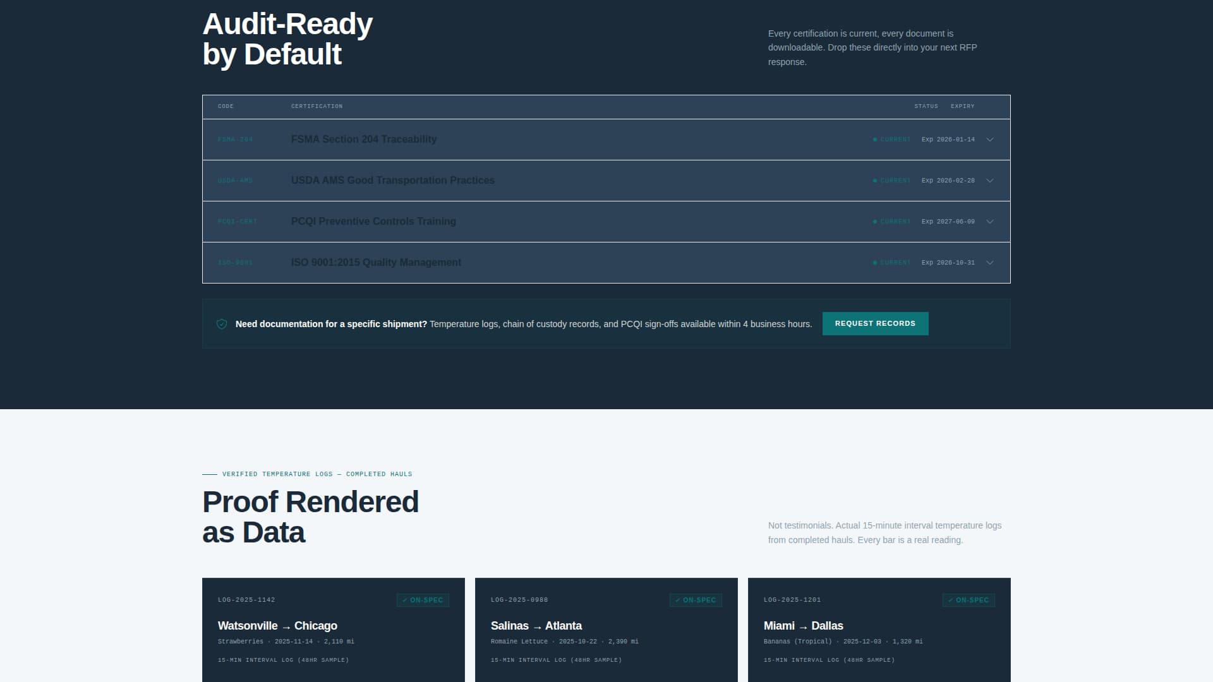Select the ISO-9001 code cell
Viewport: 1213px width, 682px height.
coord(235,263)
